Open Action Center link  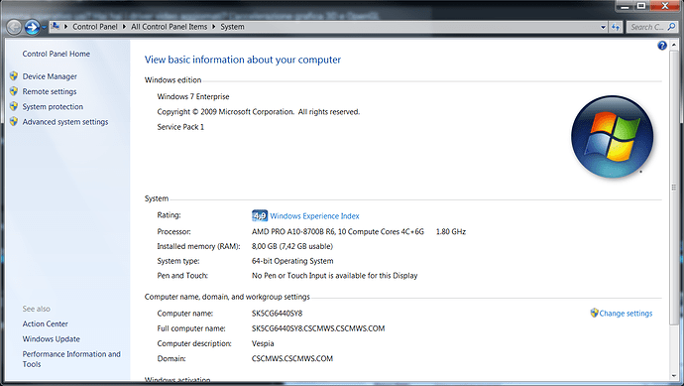45,324
